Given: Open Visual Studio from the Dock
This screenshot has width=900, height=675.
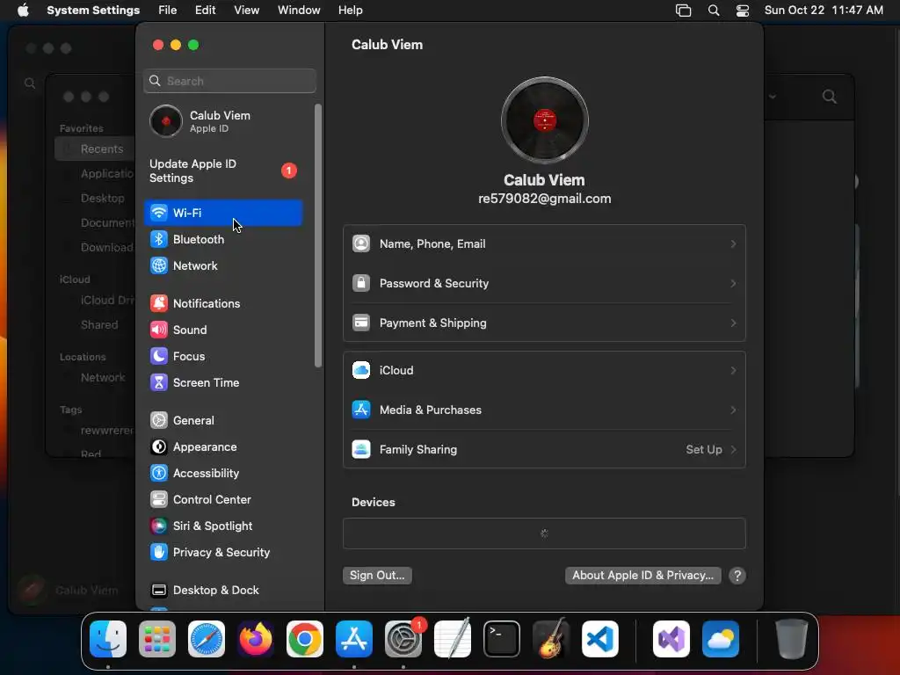Looking at the screenshot, I should 671,638.
